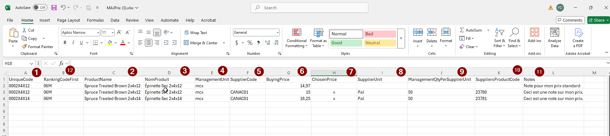Toggle Italic formatting

pos(73,43)
